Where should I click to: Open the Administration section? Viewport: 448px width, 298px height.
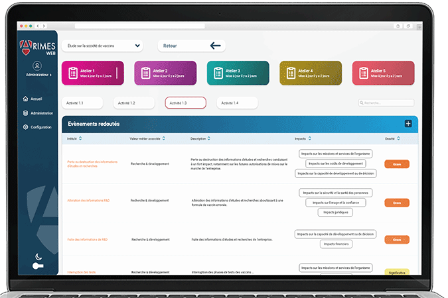[38, 113]
